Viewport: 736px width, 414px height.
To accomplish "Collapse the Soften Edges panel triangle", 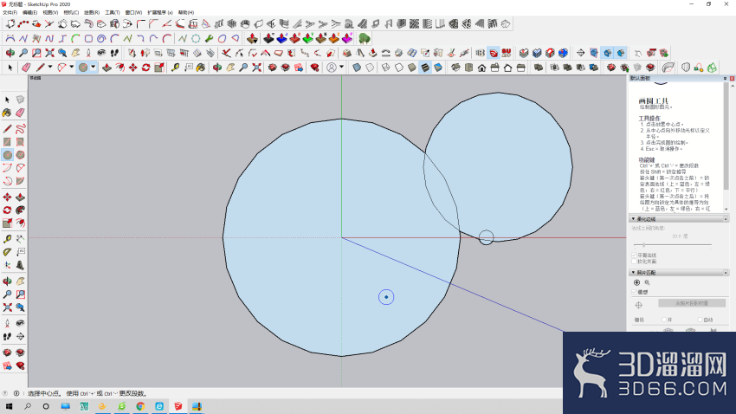I will tap(633, 219).
